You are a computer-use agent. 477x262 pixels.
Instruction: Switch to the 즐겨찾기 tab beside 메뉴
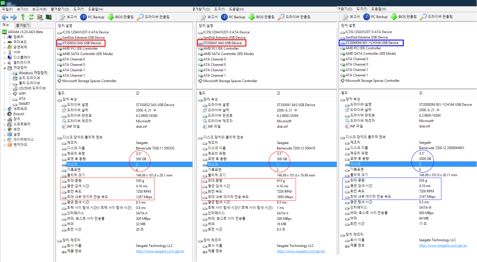click(x=23, y=25)
